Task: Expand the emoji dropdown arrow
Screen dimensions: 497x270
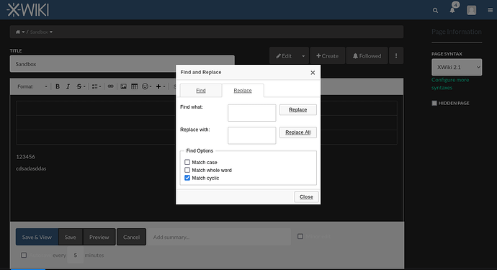Action: tap(151, 86)
